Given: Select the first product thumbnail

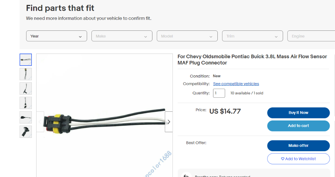Looking at the screenshot, I should (x=26, y=60).
